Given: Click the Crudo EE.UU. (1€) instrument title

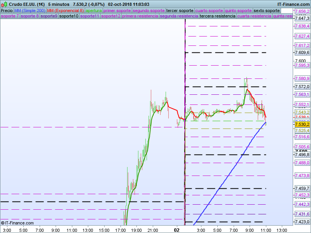Looking at the screenshot, I should pos(27,4).
